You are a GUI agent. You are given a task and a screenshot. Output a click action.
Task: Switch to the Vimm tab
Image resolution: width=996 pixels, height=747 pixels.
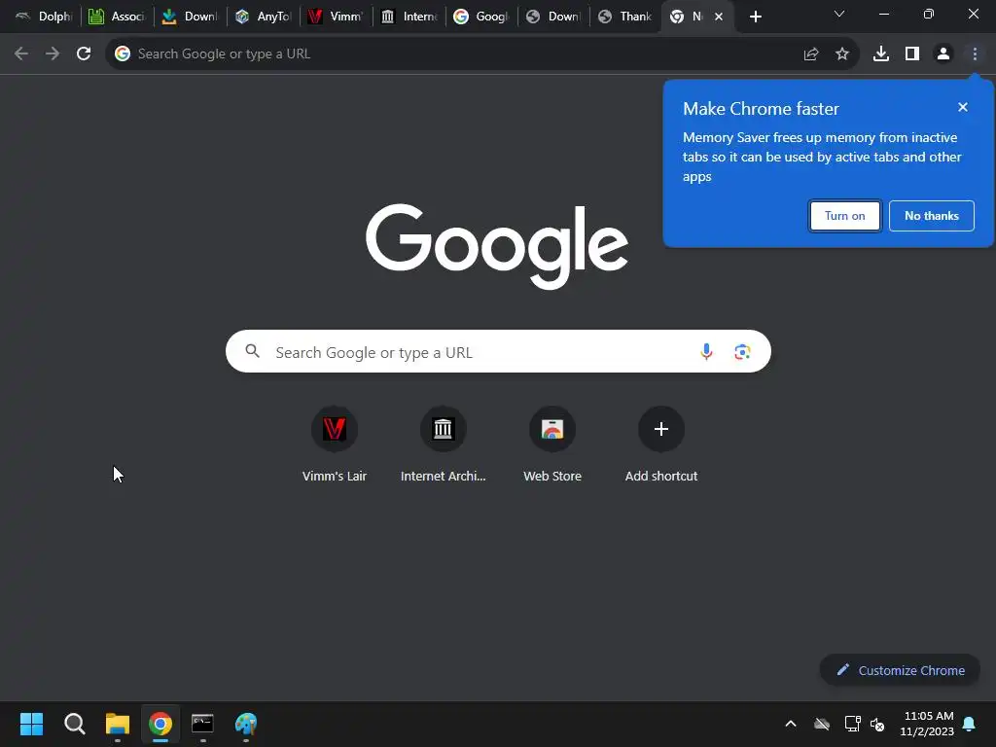(x=336, y=17)
